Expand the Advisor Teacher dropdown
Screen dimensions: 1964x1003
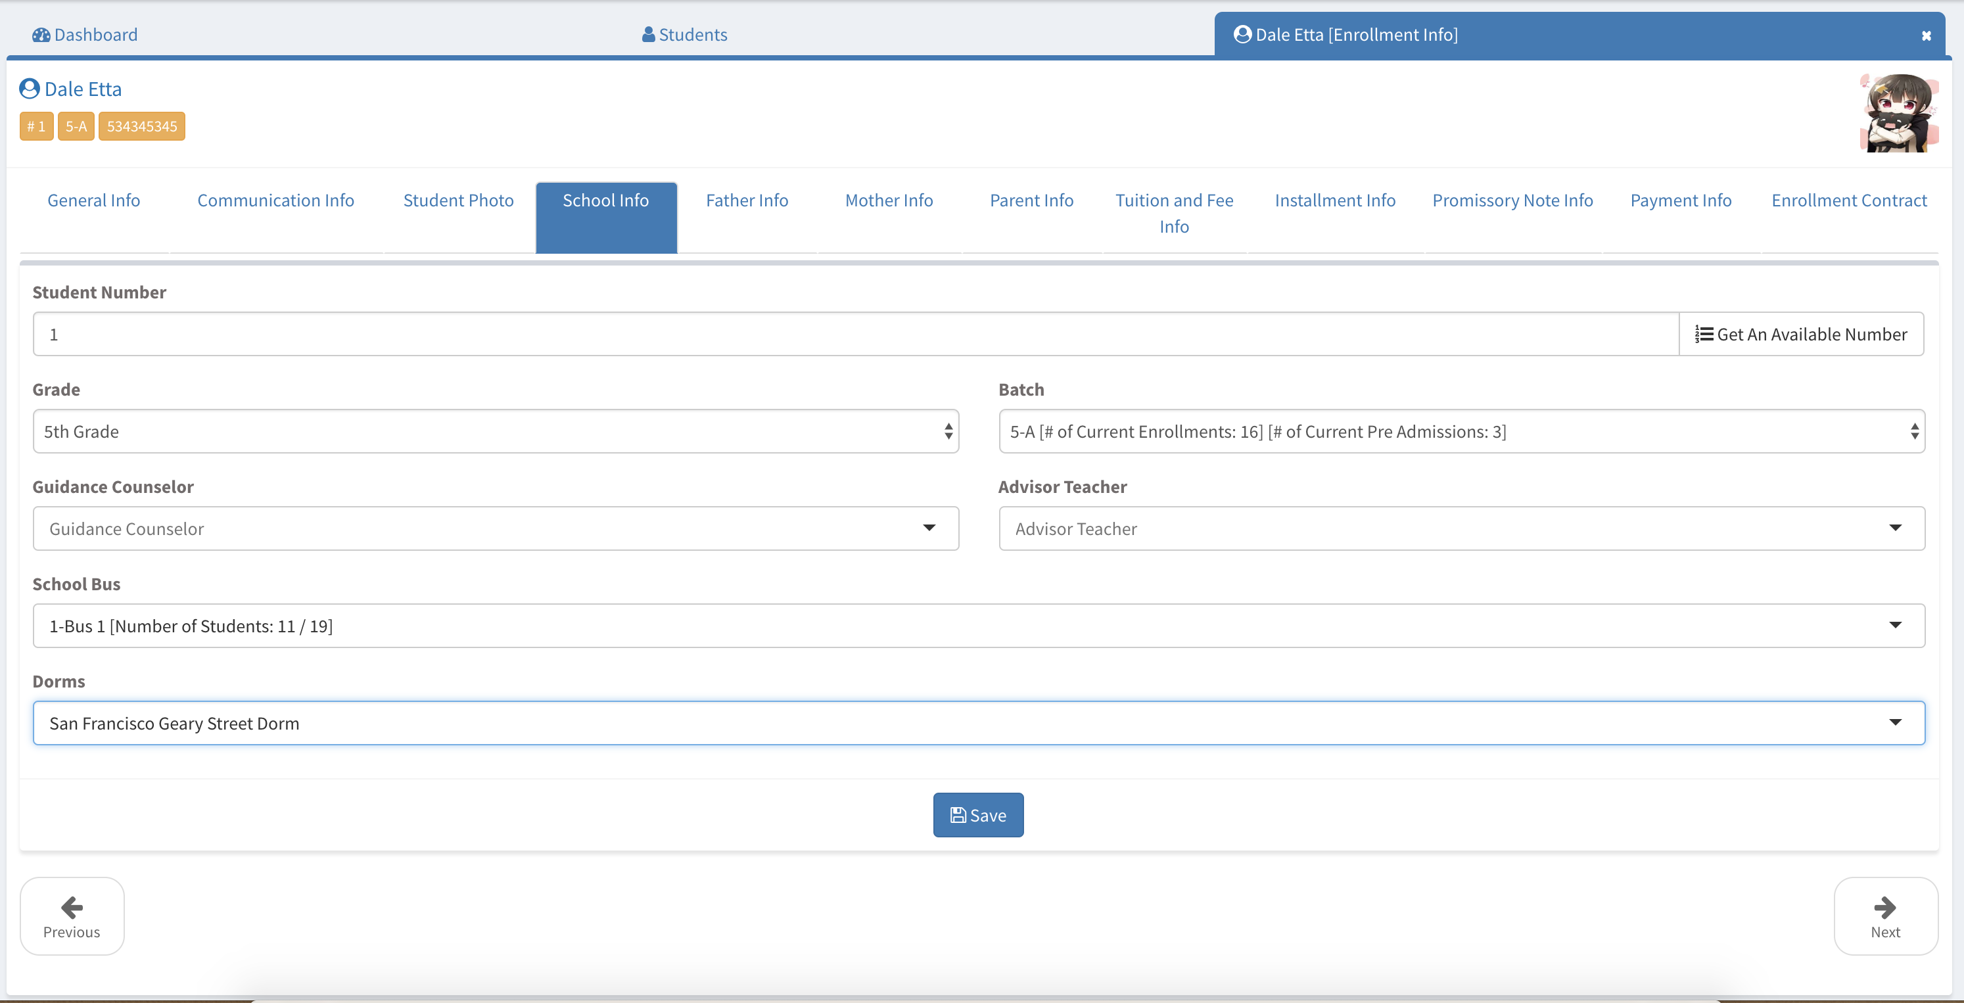coord(1462,528)
